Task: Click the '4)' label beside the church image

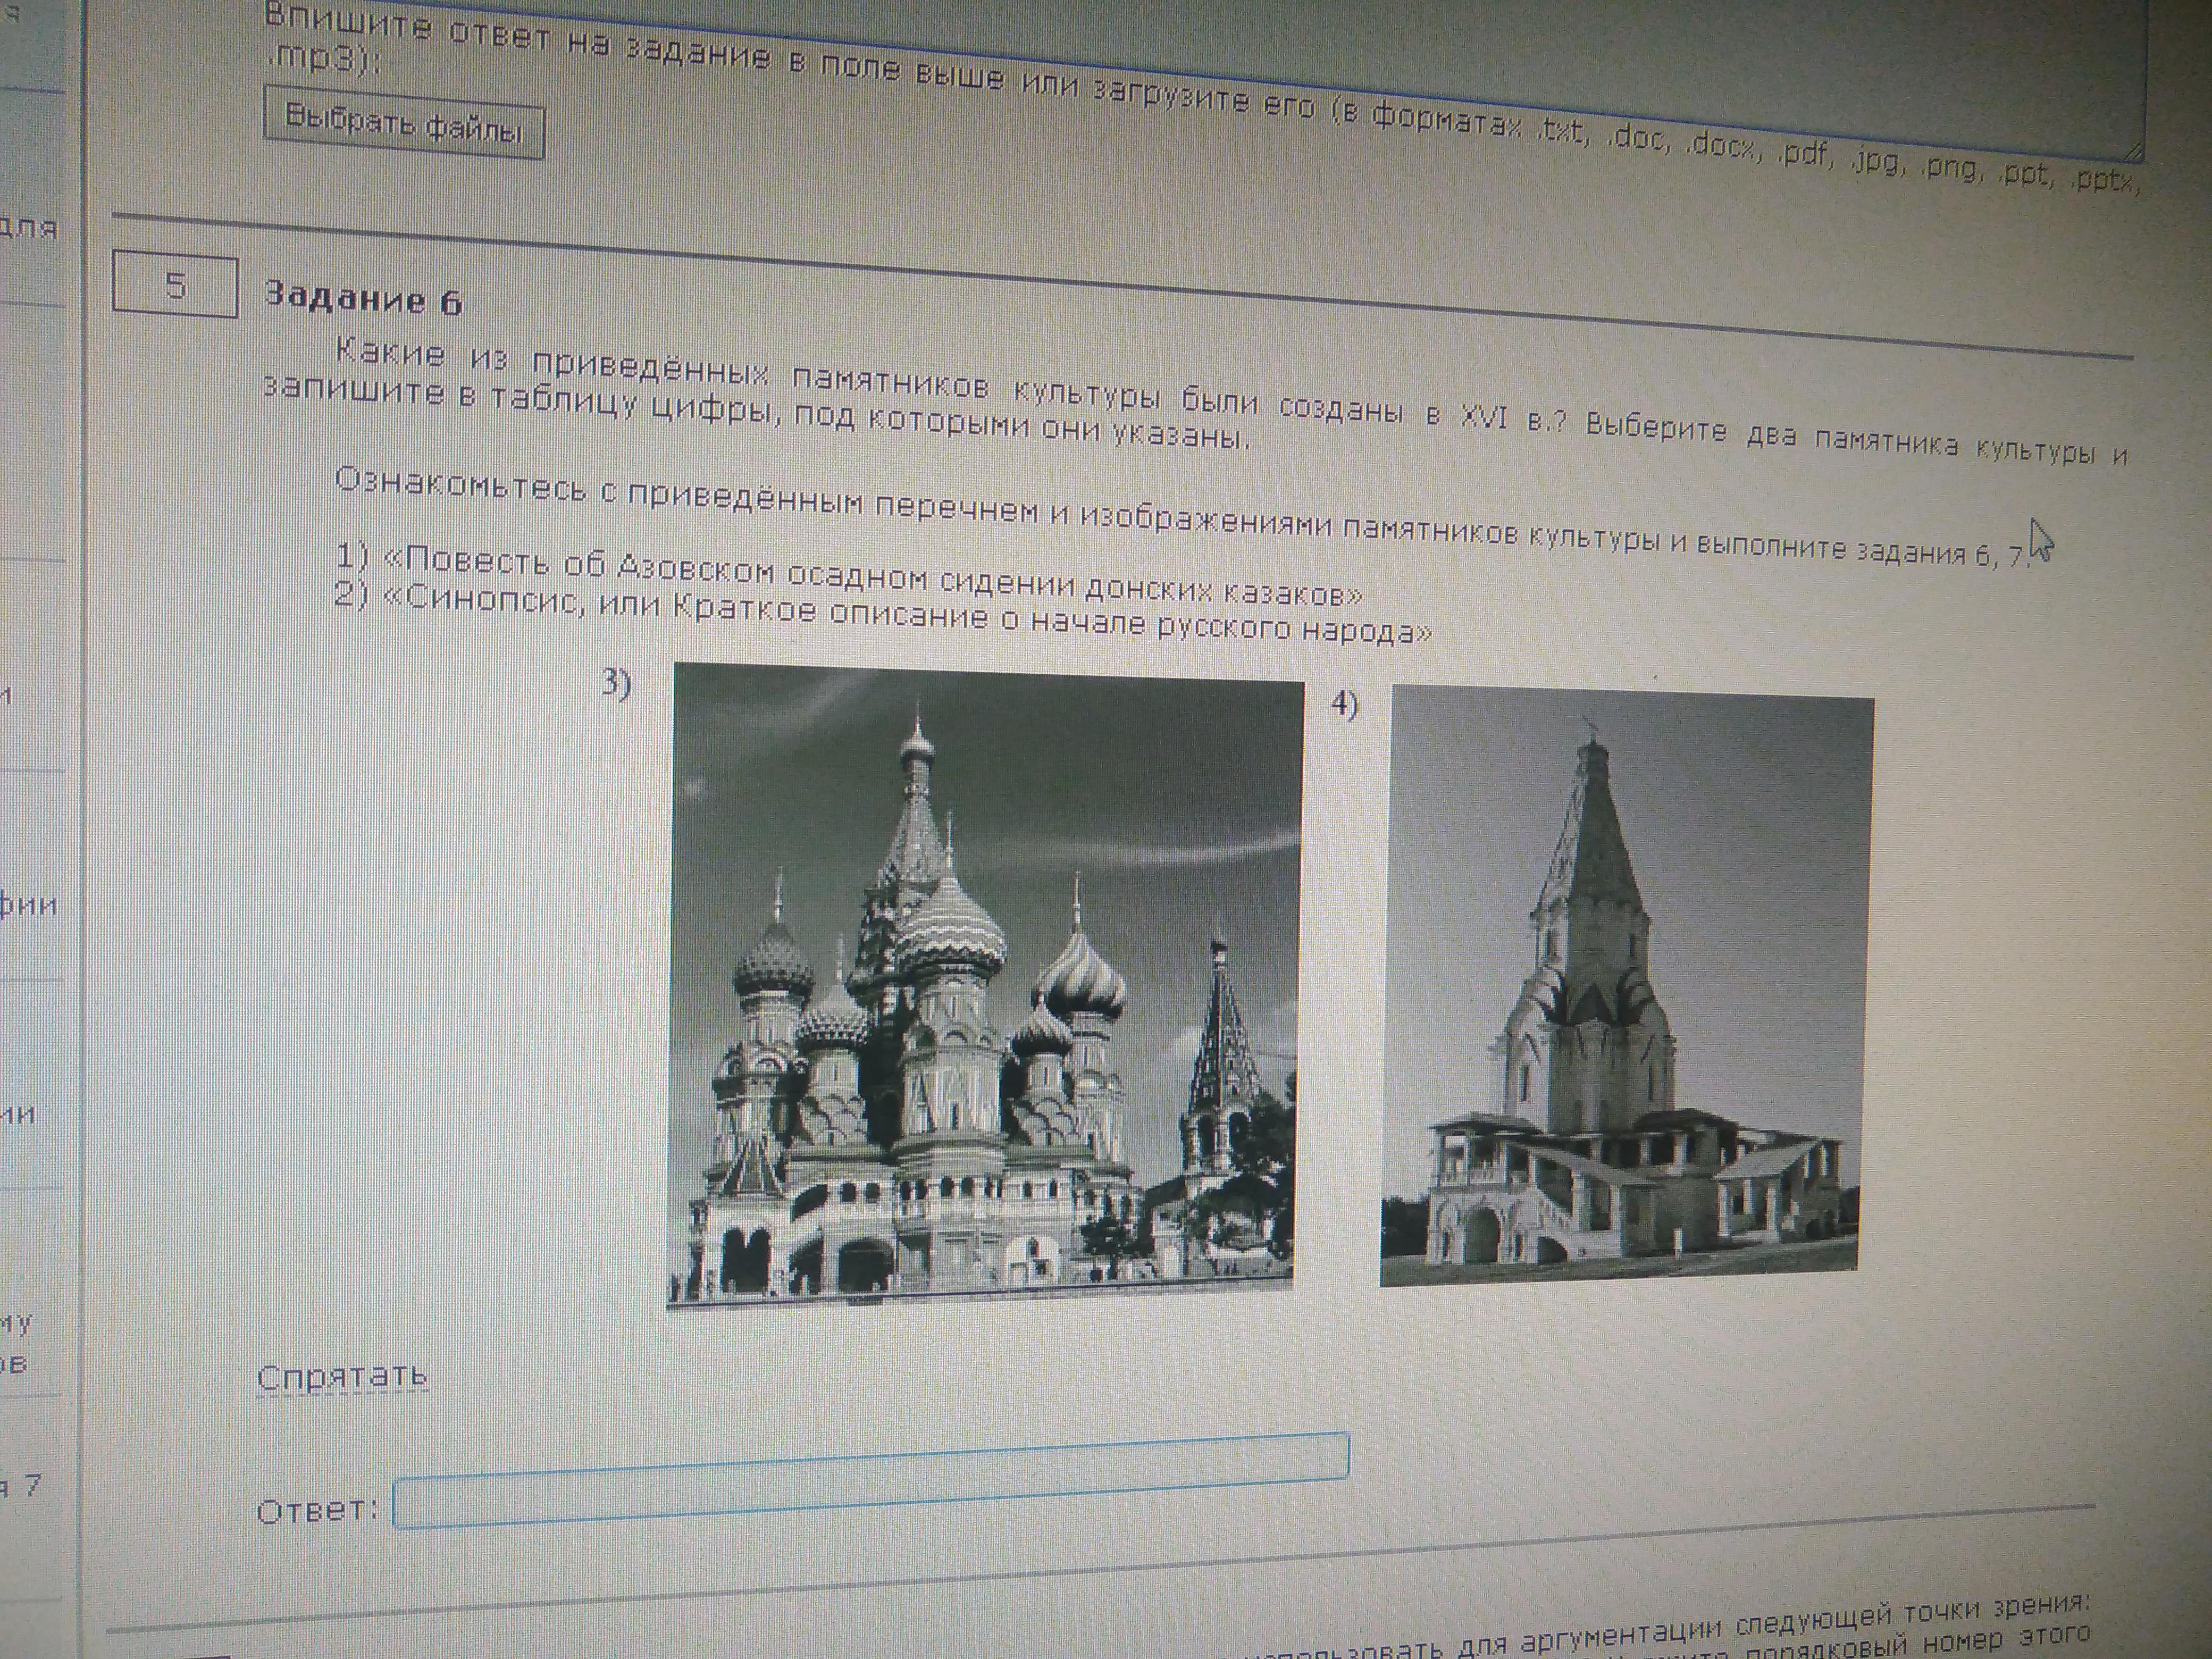Action: pyautogui.click(x=1344, y=705)
